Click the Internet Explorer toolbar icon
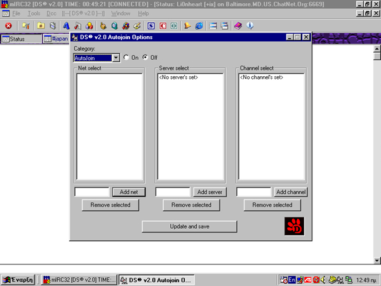Screen dimensions: 381x286 pyautogui.click(x=199, y=26)
